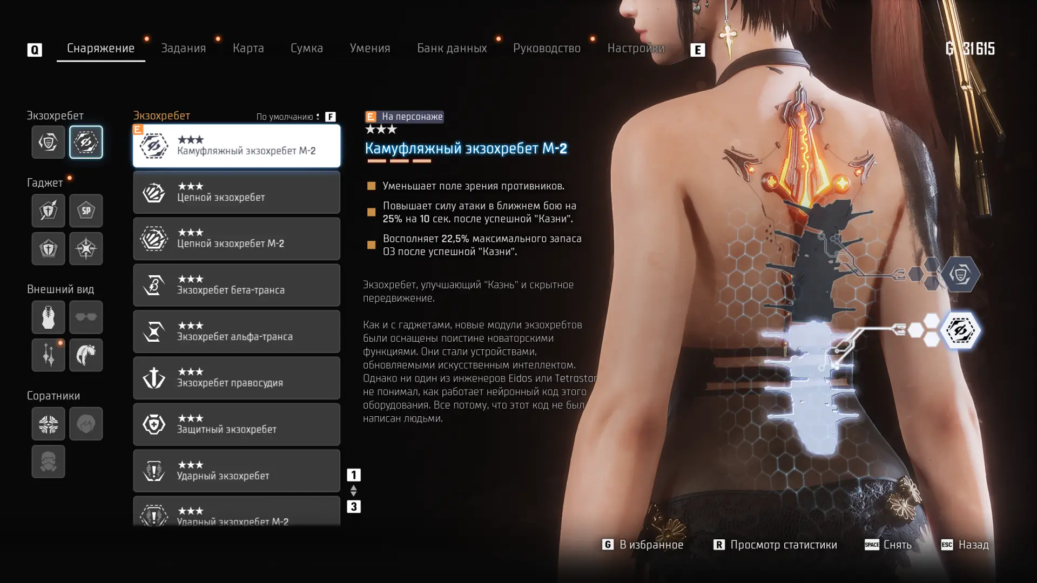Open the hairstyle slot
1037x583 pixels.
(86, 355)
